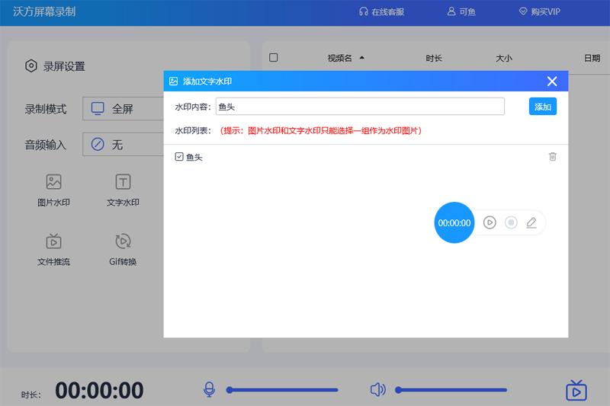Open the 文字水印 text watermark tool
The width and height of the screenshot is (610, 406).
pyautogui.click(x=123, y=182)
